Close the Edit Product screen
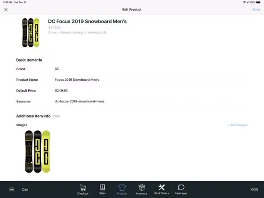 tap(6, 10)
